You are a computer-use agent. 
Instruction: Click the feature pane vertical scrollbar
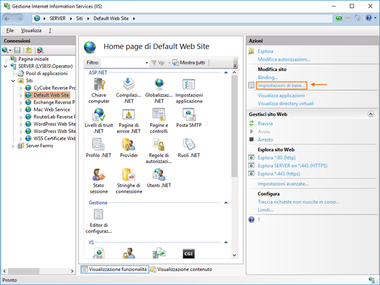click(x=234, y=126)
